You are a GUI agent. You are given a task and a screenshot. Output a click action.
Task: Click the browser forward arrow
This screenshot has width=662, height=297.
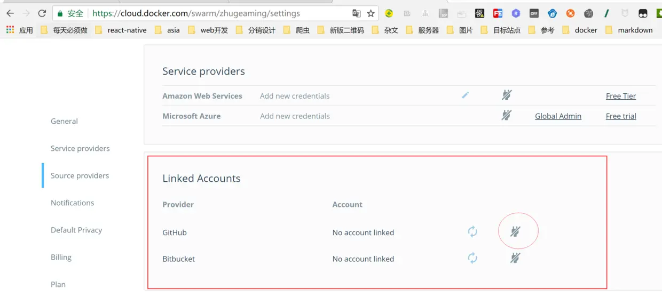tap(26, 13)
